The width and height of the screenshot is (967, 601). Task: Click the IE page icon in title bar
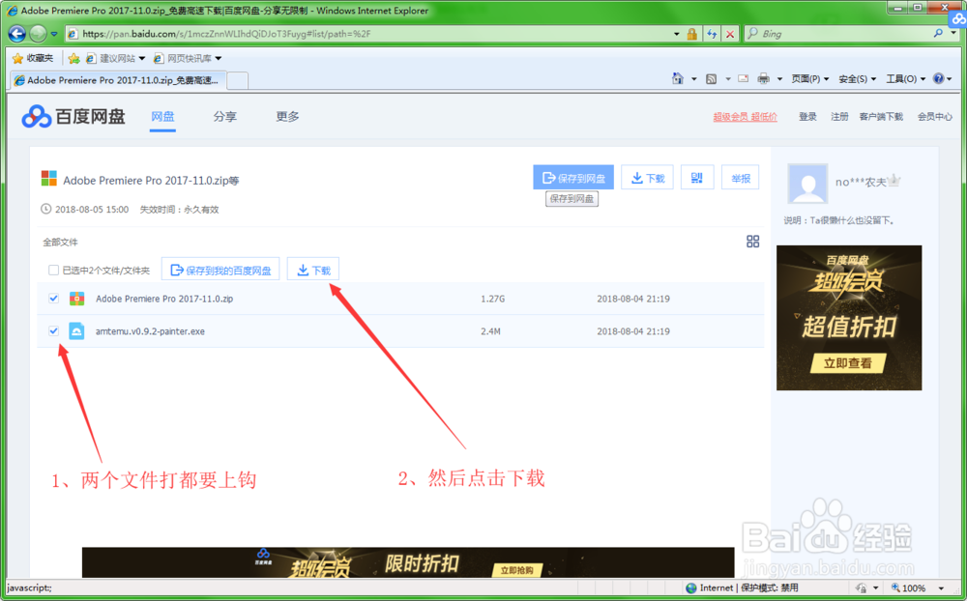(x=12, y=11)
